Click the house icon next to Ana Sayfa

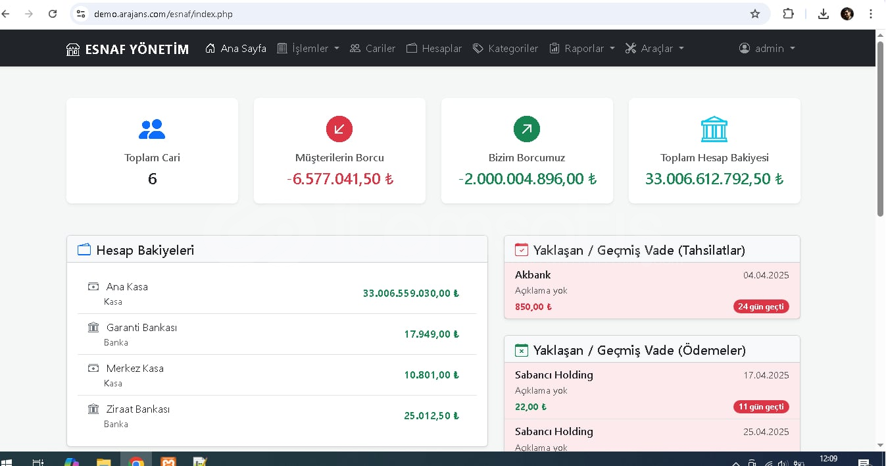tap(210, 48)
